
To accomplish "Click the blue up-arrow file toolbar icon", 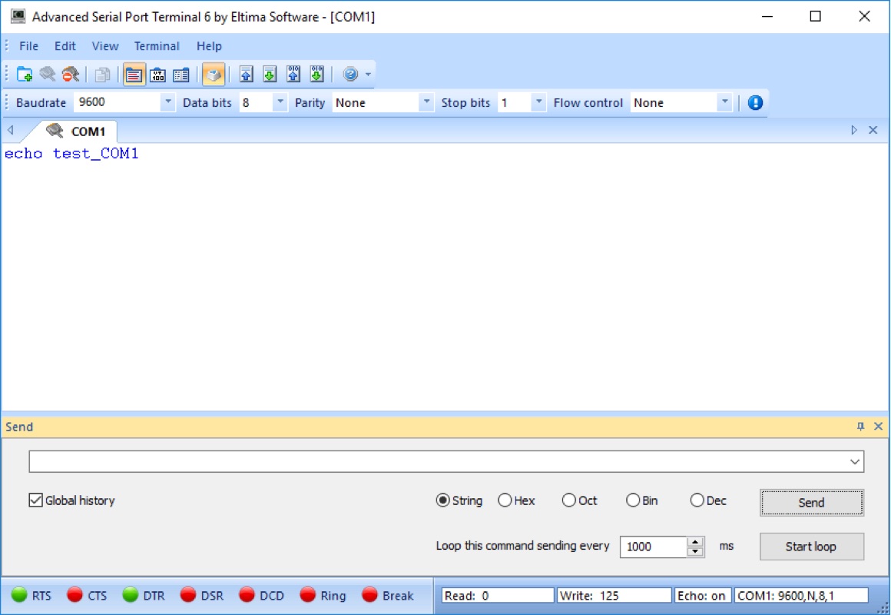I will 246,75.
